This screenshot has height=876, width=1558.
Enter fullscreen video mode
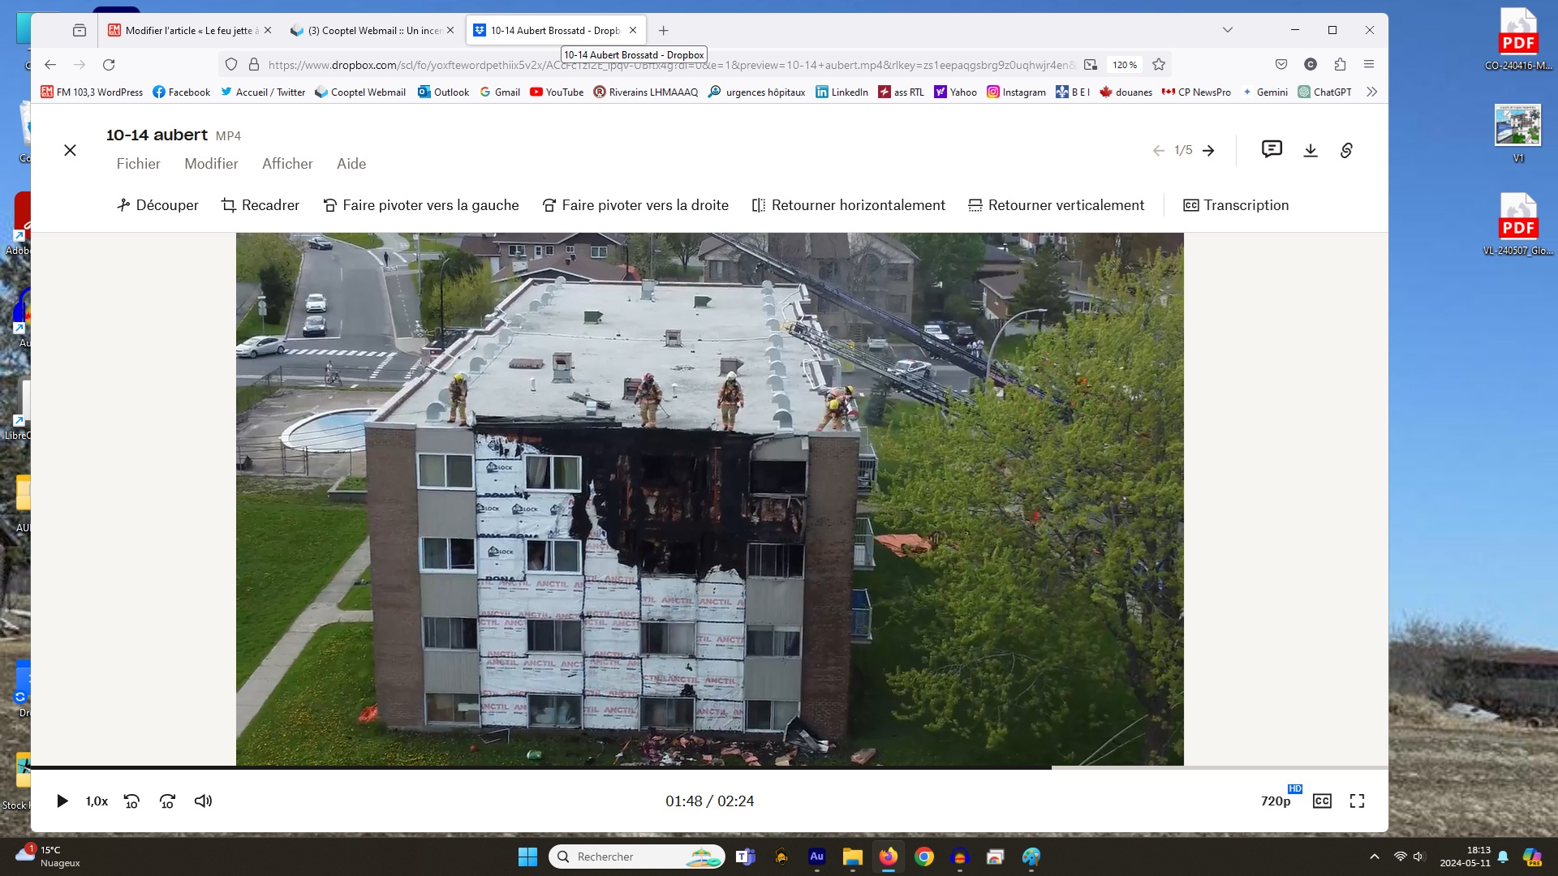(1357, 801)
